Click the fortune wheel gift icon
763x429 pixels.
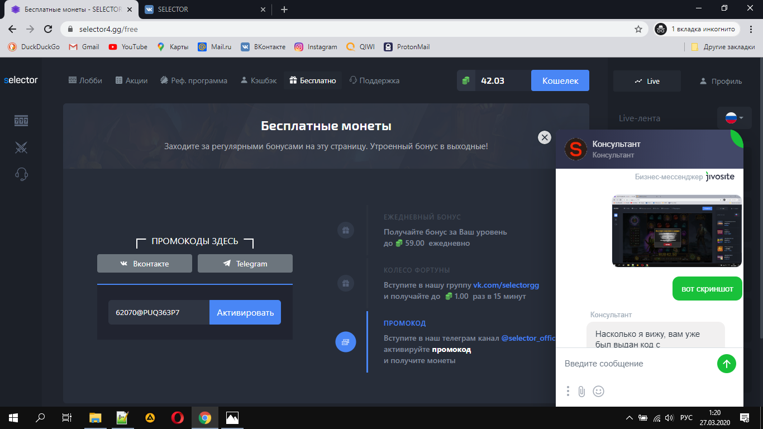pos(345,283)
